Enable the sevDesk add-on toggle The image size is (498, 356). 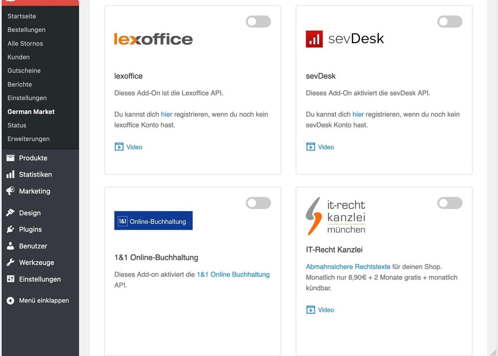pyautogui.click(x=450, y=22)
